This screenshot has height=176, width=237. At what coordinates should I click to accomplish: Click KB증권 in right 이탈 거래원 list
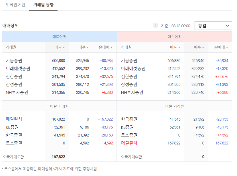tap(127, 127)
